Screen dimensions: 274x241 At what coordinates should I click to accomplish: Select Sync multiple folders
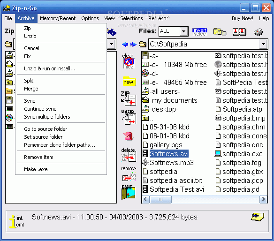point(61,117)
